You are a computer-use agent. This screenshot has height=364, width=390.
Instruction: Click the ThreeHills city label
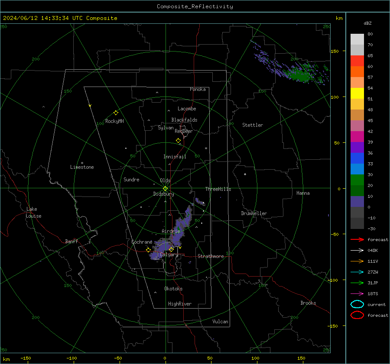point(218,189)
